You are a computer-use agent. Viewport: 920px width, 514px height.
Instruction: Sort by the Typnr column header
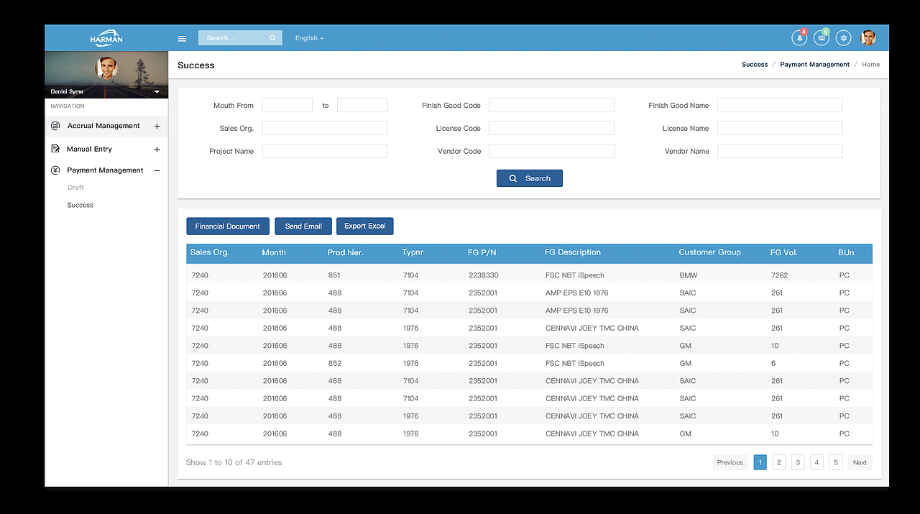[414, 252]
